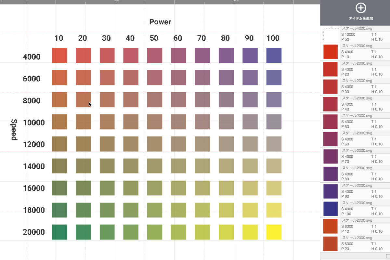Select the S 4000 P 10 red thumbnail
The width and height of the screenshot is (390, 260).
330,51
